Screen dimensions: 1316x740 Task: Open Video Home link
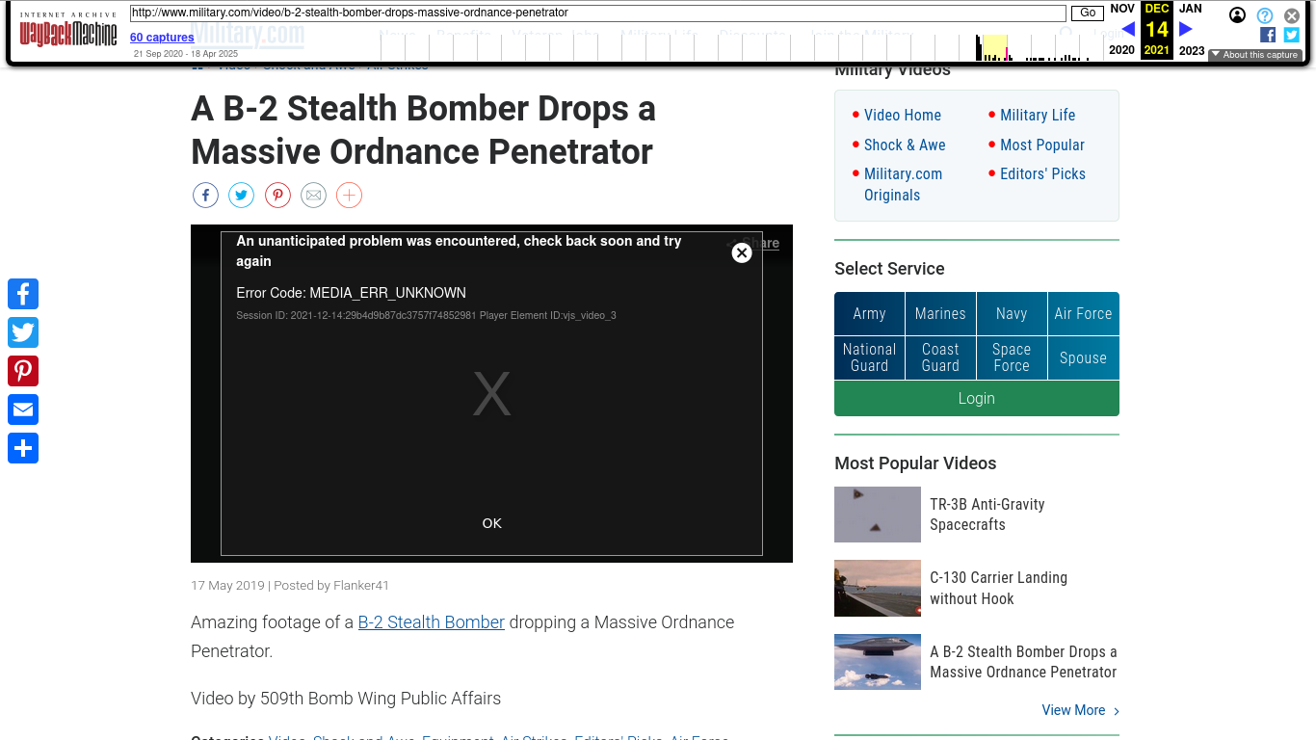(903, 115)
